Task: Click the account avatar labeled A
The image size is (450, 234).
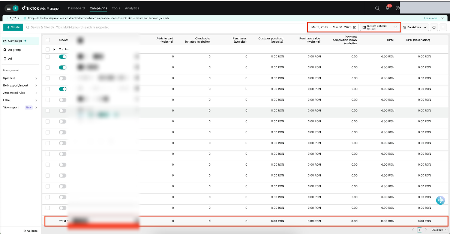Action: (x=15, y=8)
